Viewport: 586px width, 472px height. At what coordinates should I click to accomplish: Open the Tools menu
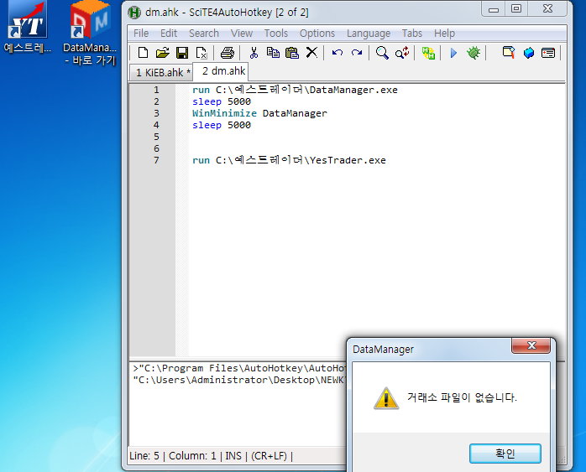[x=275, y=33]
